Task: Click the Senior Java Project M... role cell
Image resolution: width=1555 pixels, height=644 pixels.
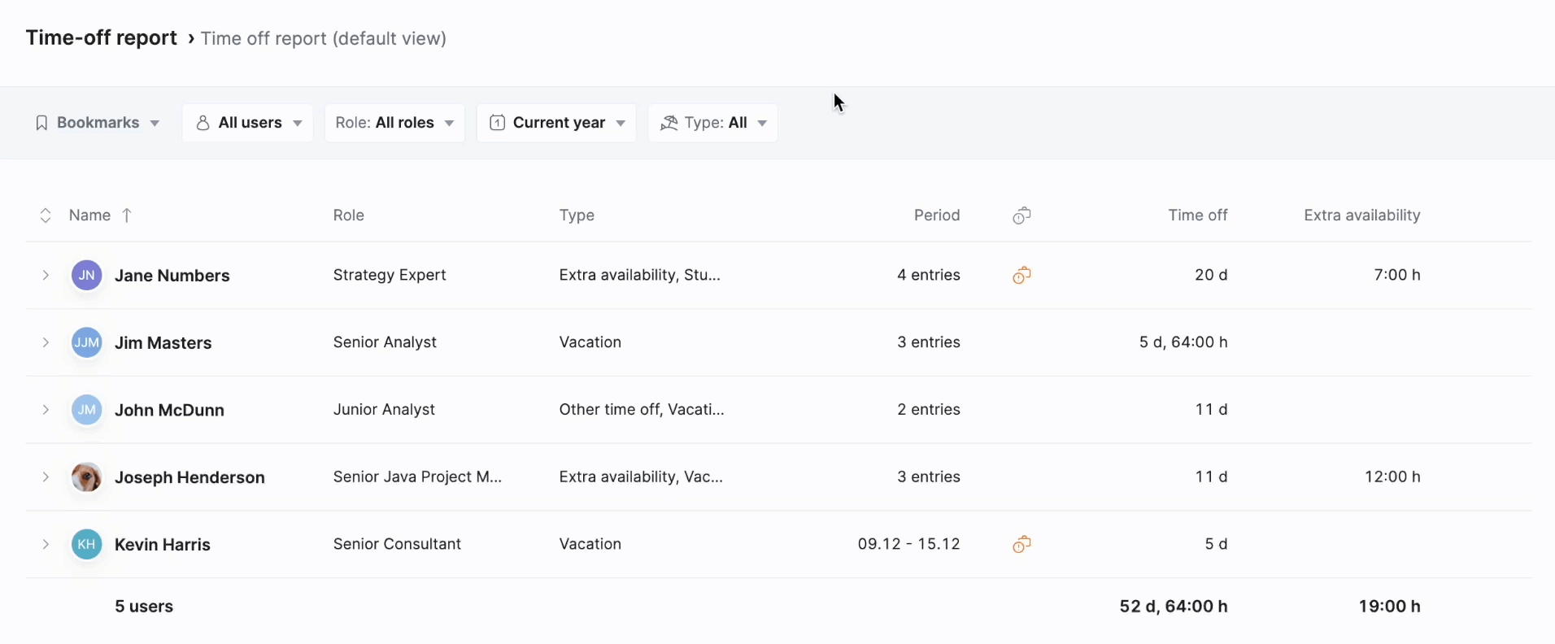Action: pyautogui.click(x=417, y=477)
